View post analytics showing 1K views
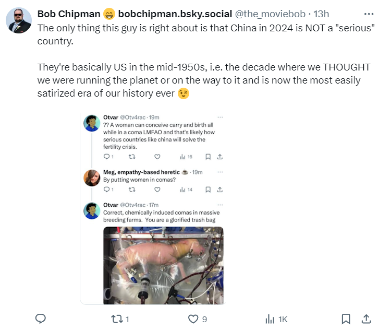The height and width of the screenshot is (330, 379). coord(270,319)
